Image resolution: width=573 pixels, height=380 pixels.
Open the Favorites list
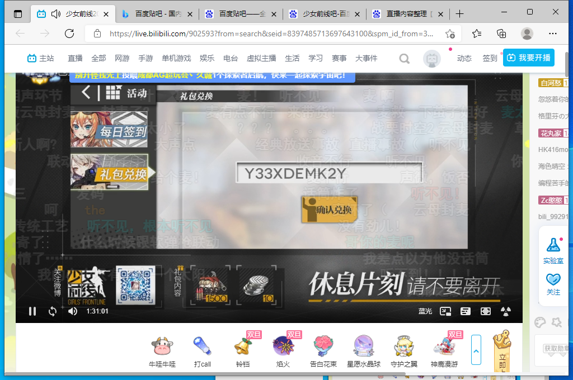(x=477, y=34)
